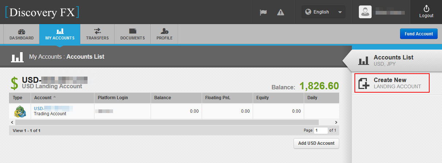Click the Logout power button
Image resolution: width=442 pixels, height=163 pixels.
pyautogui.click(x=426, y=12)
